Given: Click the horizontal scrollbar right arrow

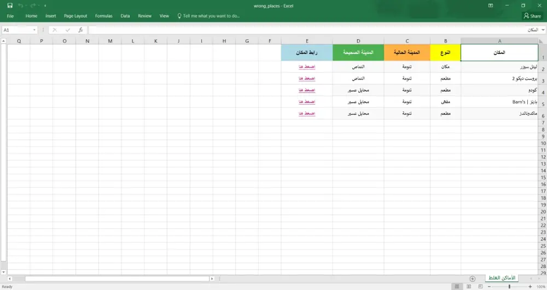Looking at the screenshot, I should click(x=212, y=279).
